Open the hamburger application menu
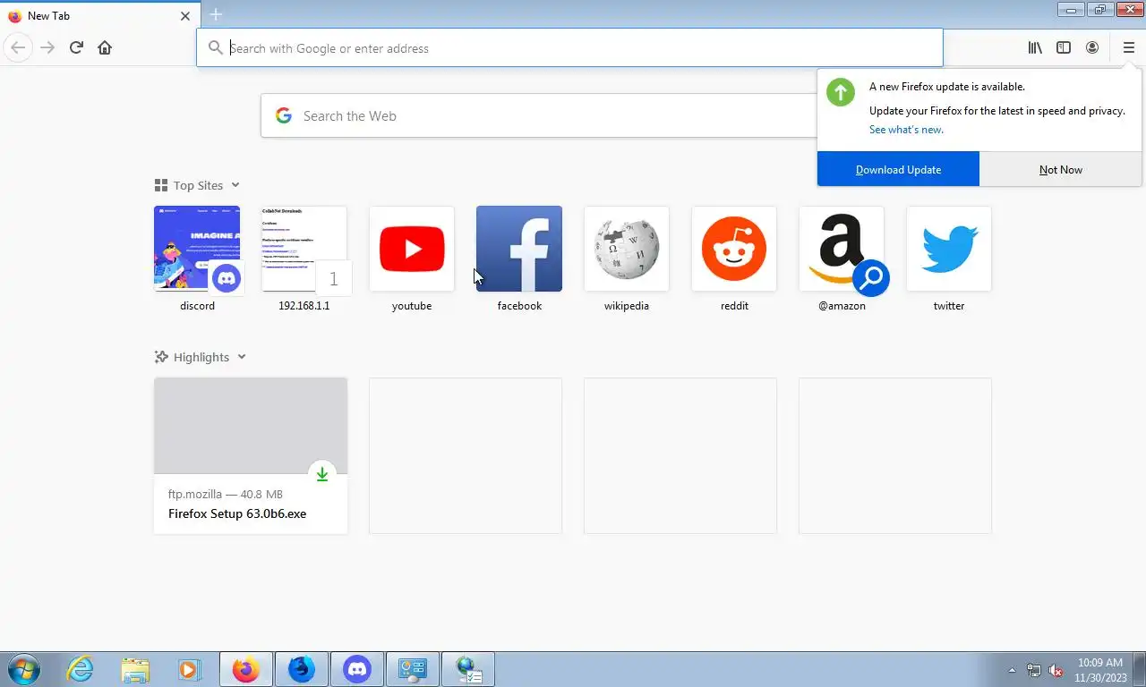 coord(1128,47)
